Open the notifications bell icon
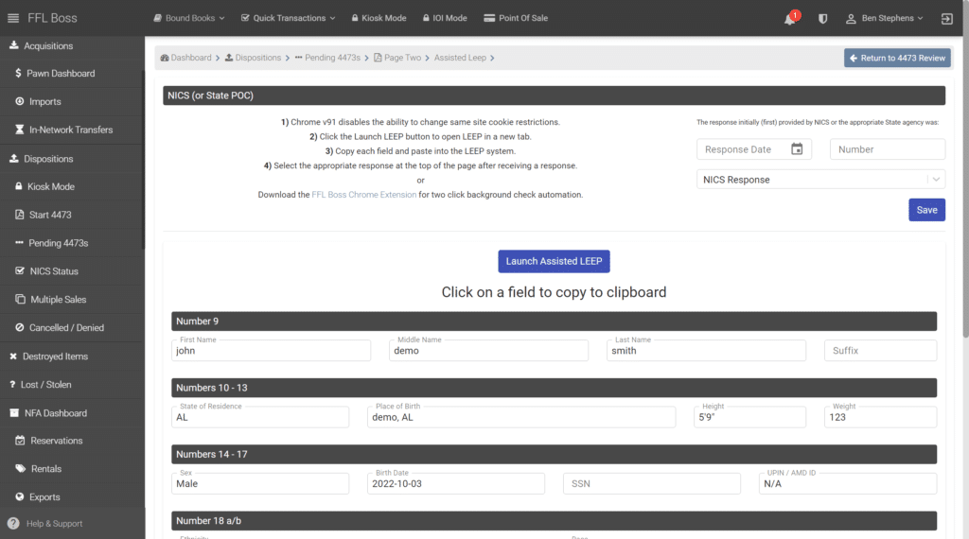This screenshot has width=969, height=539. click(790, 19)
